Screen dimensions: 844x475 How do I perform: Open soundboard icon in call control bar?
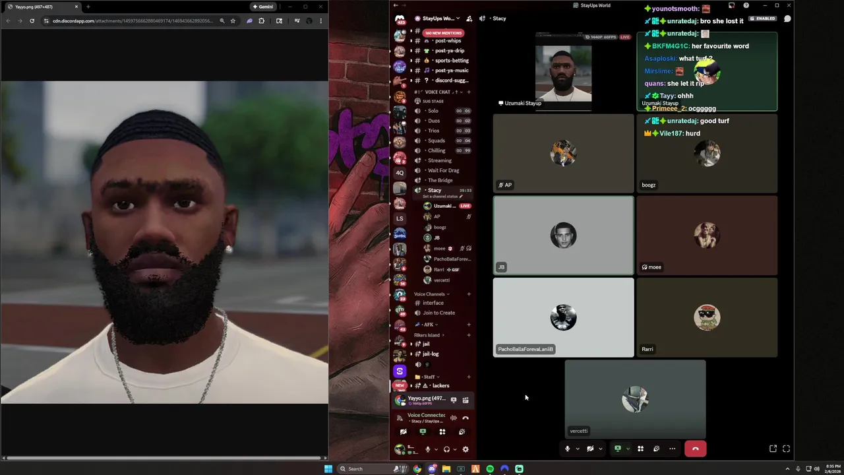[656, 449]
